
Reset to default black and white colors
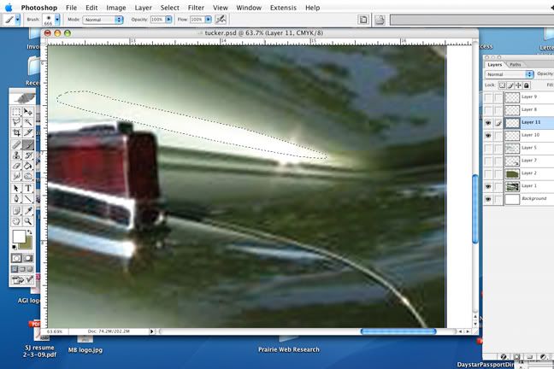[15, 247]
